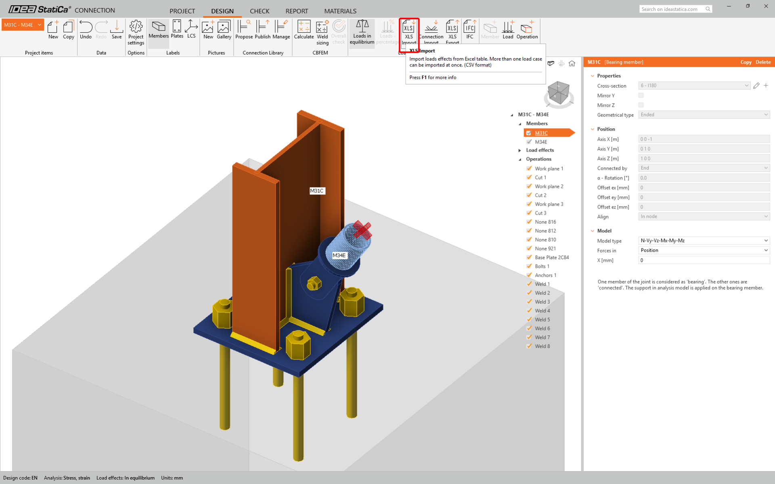Open the MATERIALS tab
775x484 pixels.
pos(340,11)
